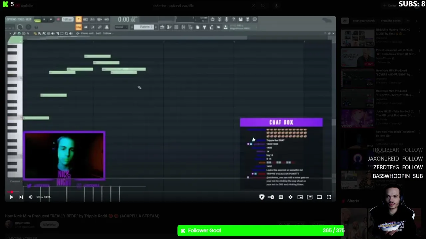Viewport: 426px width, 239px height.
Task: Open FL Studio piano roll view icon
Action: (x=169, y=27)
